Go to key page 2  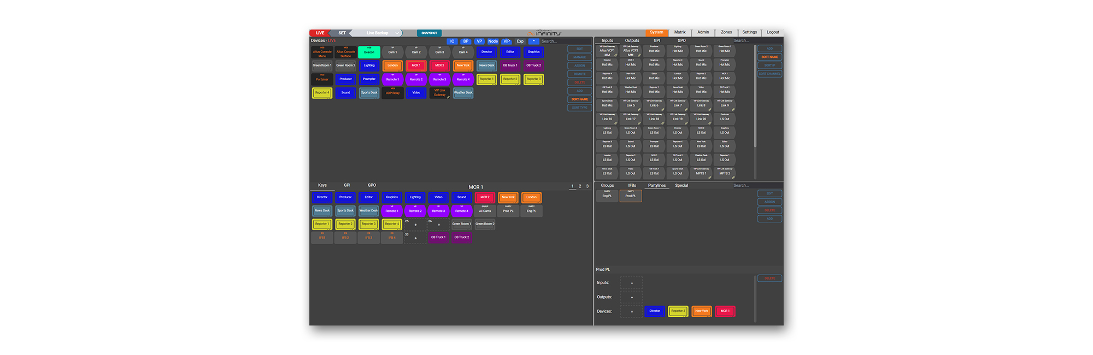(580, 186)
